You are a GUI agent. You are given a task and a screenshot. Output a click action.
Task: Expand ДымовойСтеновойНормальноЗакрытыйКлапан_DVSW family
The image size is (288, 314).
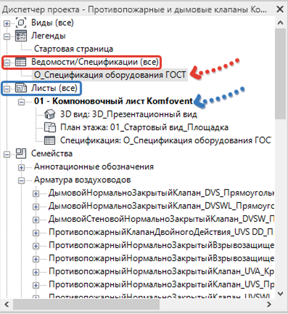[x=36, y=220]
